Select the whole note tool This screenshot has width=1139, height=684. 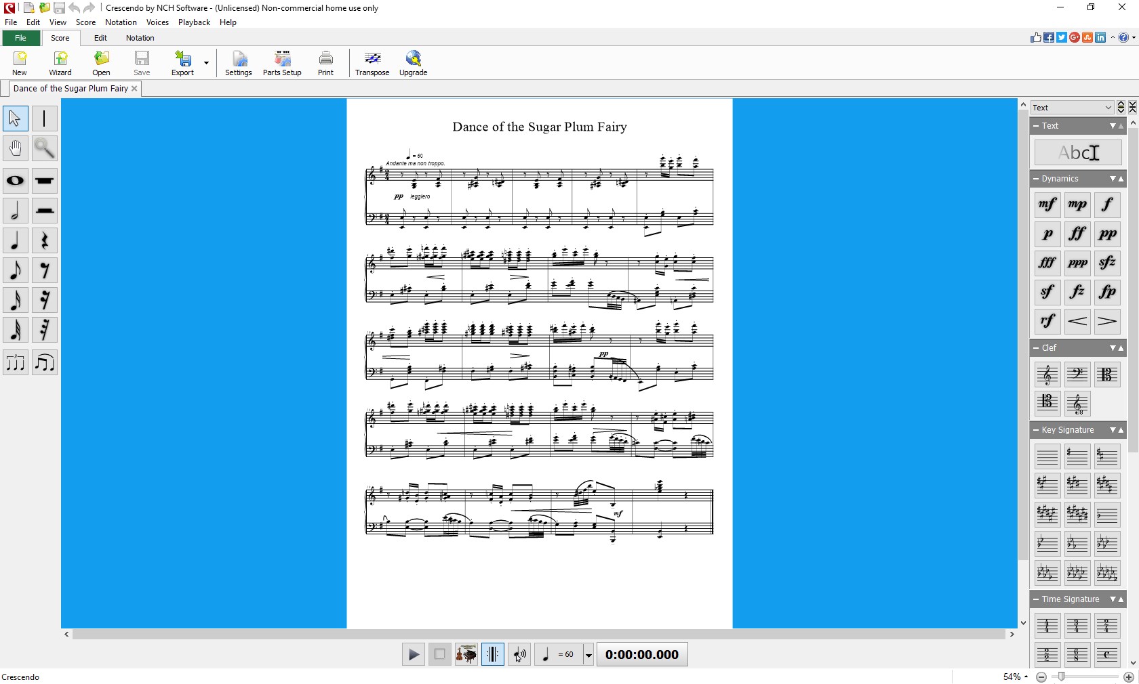(x=15, y=181)
